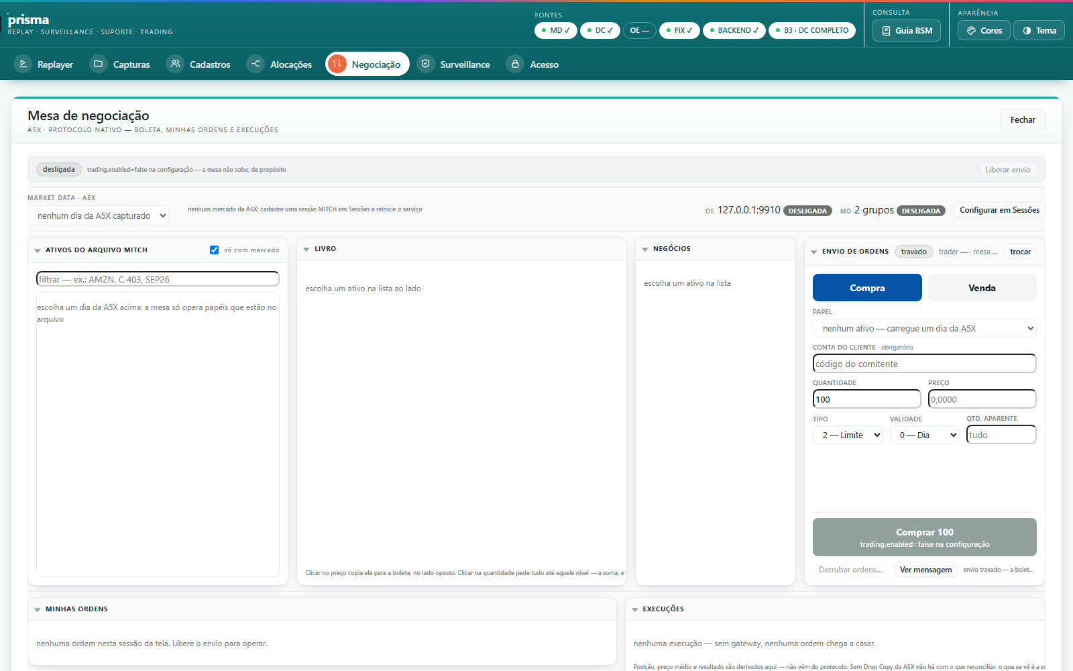Collapse the Ativos do arquivo MITCH panel

coord(38,250)
